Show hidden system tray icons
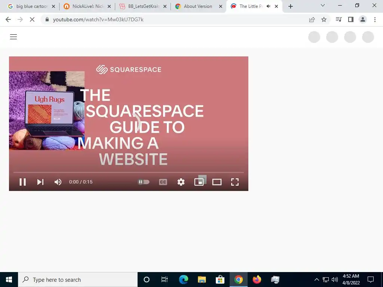The width and height of the screenshot is (383, 287). pyautogui.click(x=316, y=280)
